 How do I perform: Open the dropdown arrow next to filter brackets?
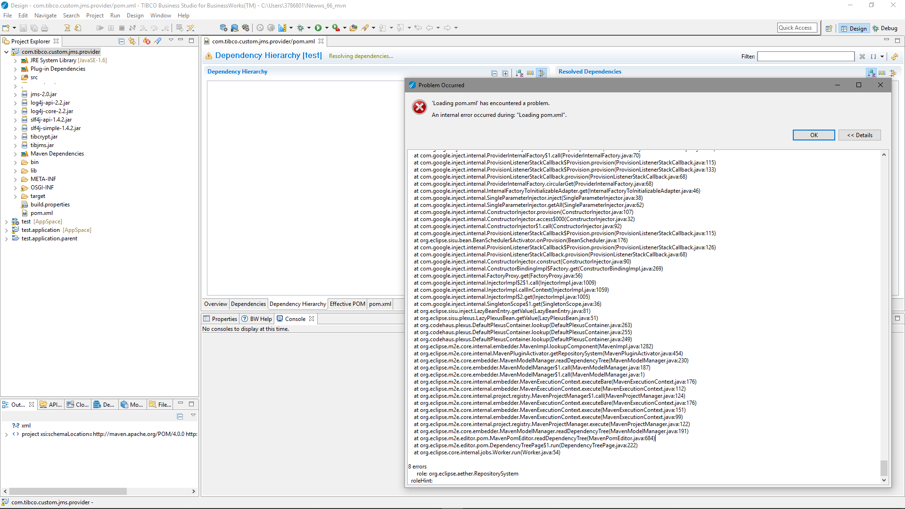coord(882,57)
